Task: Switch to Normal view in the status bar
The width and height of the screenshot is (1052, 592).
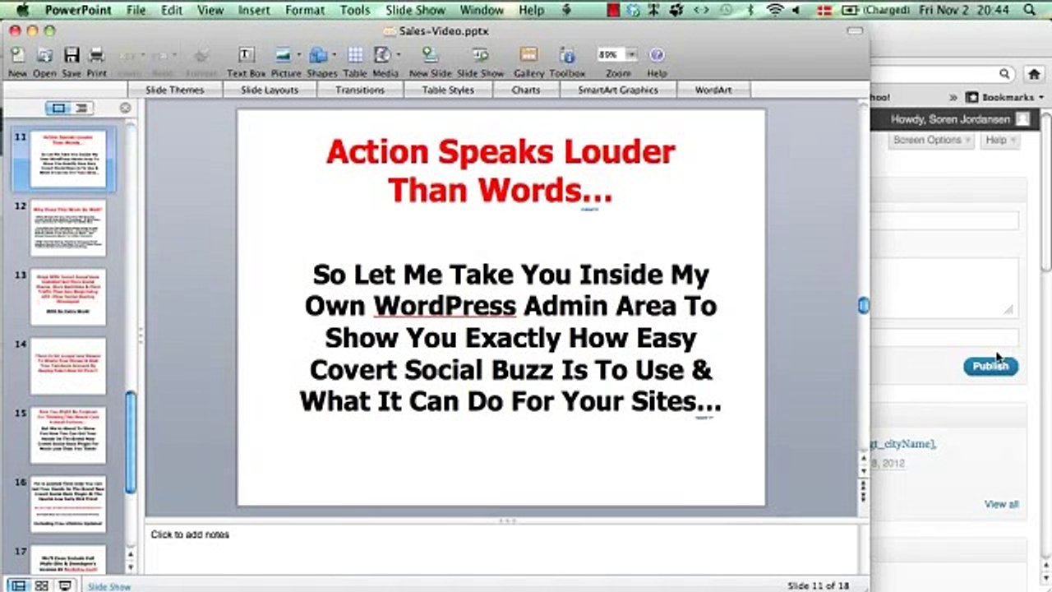Action: click(18, 585)
